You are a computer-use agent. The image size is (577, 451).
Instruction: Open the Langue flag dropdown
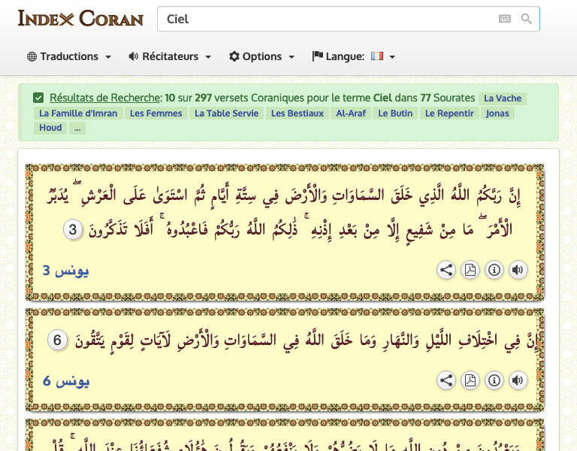coord(354,56)
